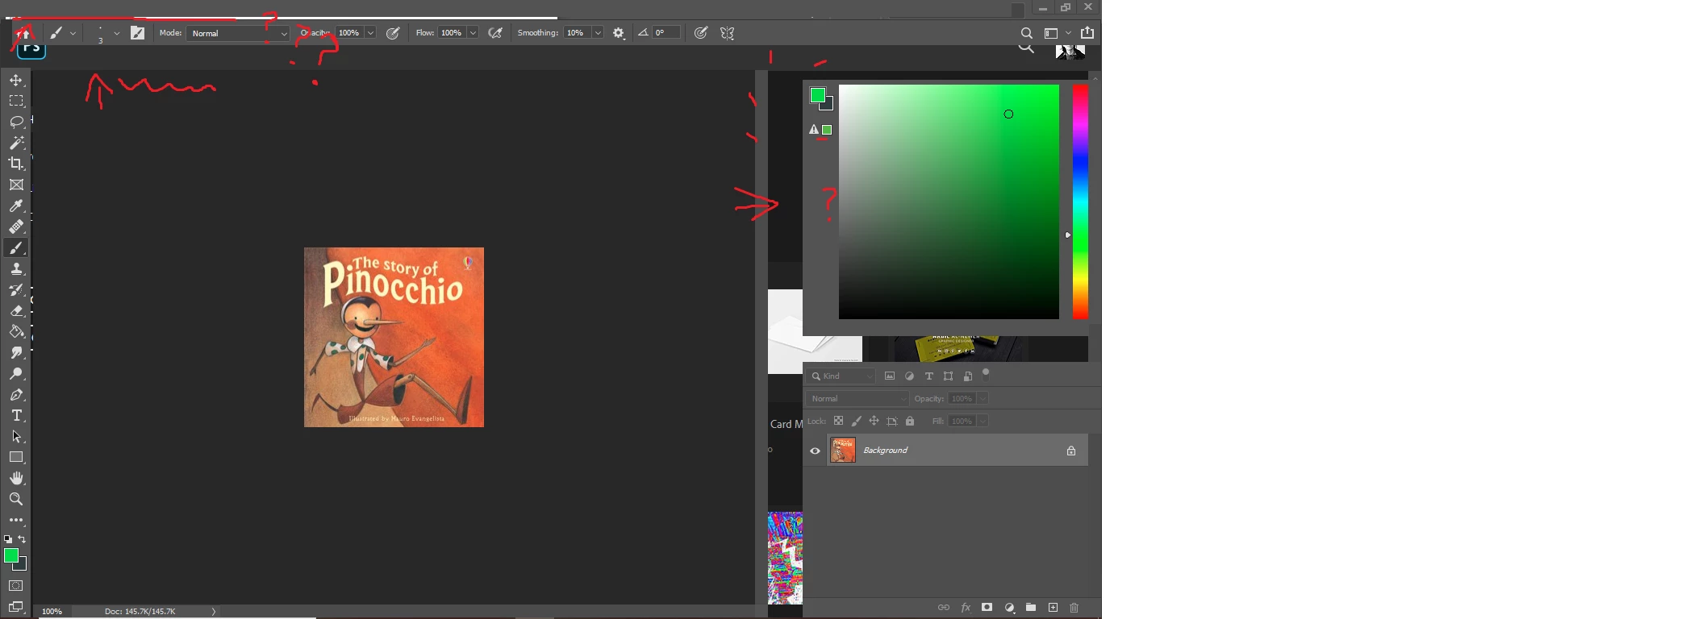Expand the status bar info arrow
The image size is (1694, 619).
[x=214, y=612]
